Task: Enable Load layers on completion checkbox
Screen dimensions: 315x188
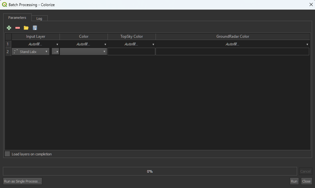Action: coord(7,154)
